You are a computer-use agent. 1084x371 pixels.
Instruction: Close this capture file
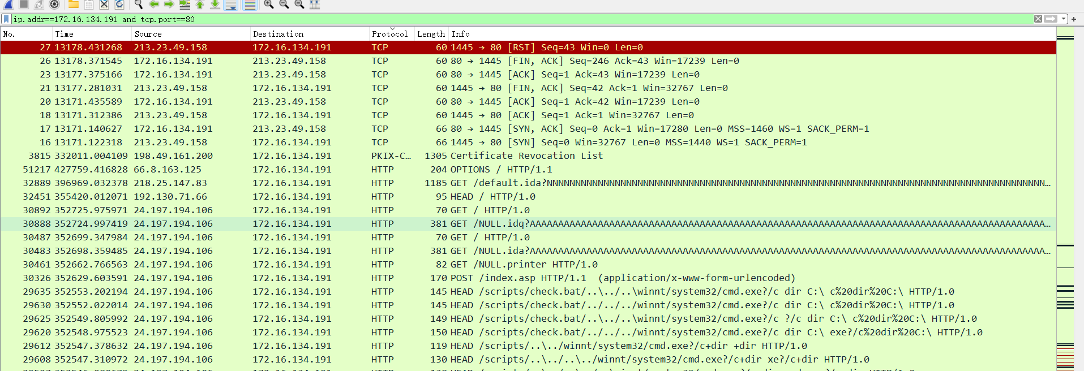point(104,5)
